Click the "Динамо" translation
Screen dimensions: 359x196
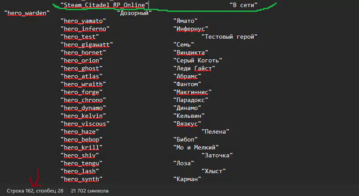(x=187, y=108)
